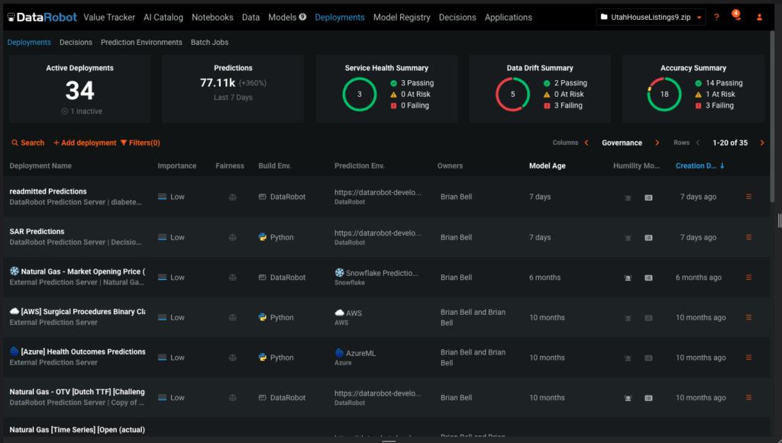Click Low importance icon in readmitted Predictions row

[162, 197]
